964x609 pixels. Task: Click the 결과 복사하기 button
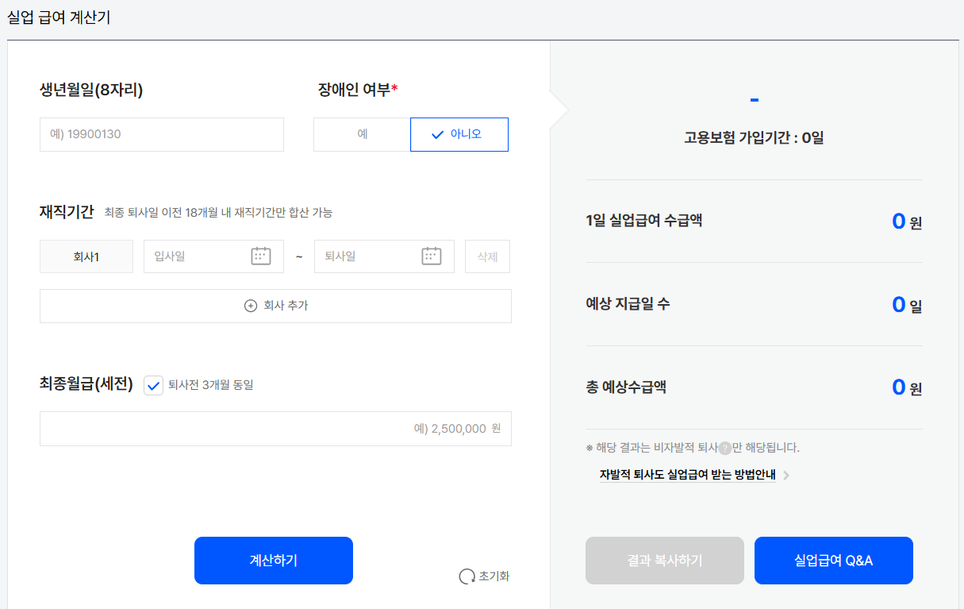point(664,560)
